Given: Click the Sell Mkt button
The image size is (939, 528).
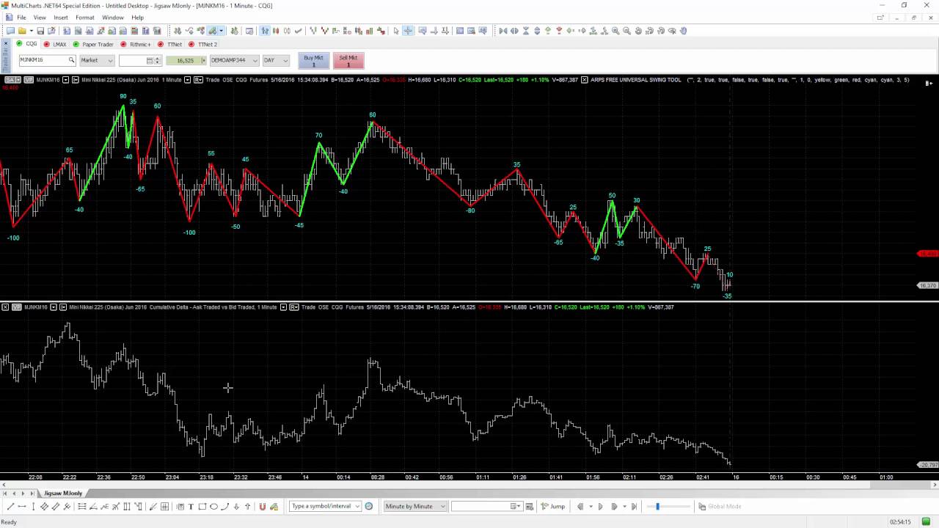Looking at the screenshot, I should (348, 61).
